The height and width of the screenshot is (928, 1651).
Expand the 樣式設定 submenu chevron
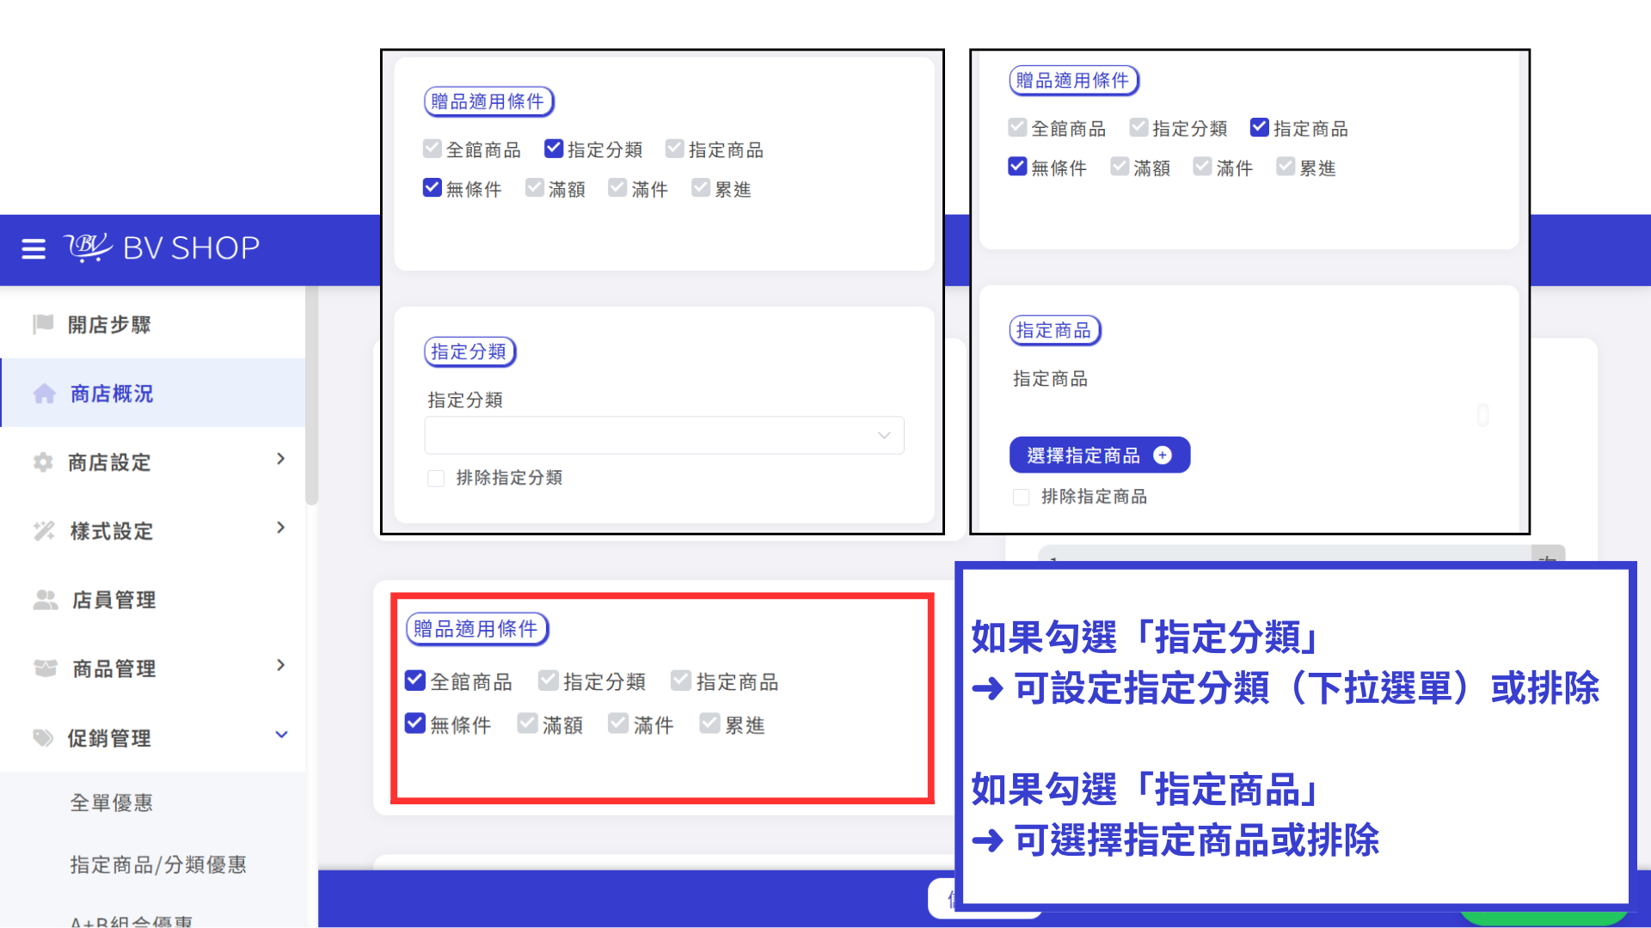281,528
